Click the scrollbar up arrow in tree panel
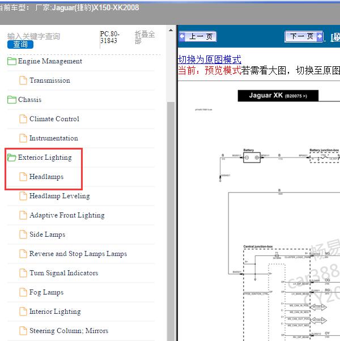This screenshot has width=340, height=341. pyautogui.click(x=171, y=30)
